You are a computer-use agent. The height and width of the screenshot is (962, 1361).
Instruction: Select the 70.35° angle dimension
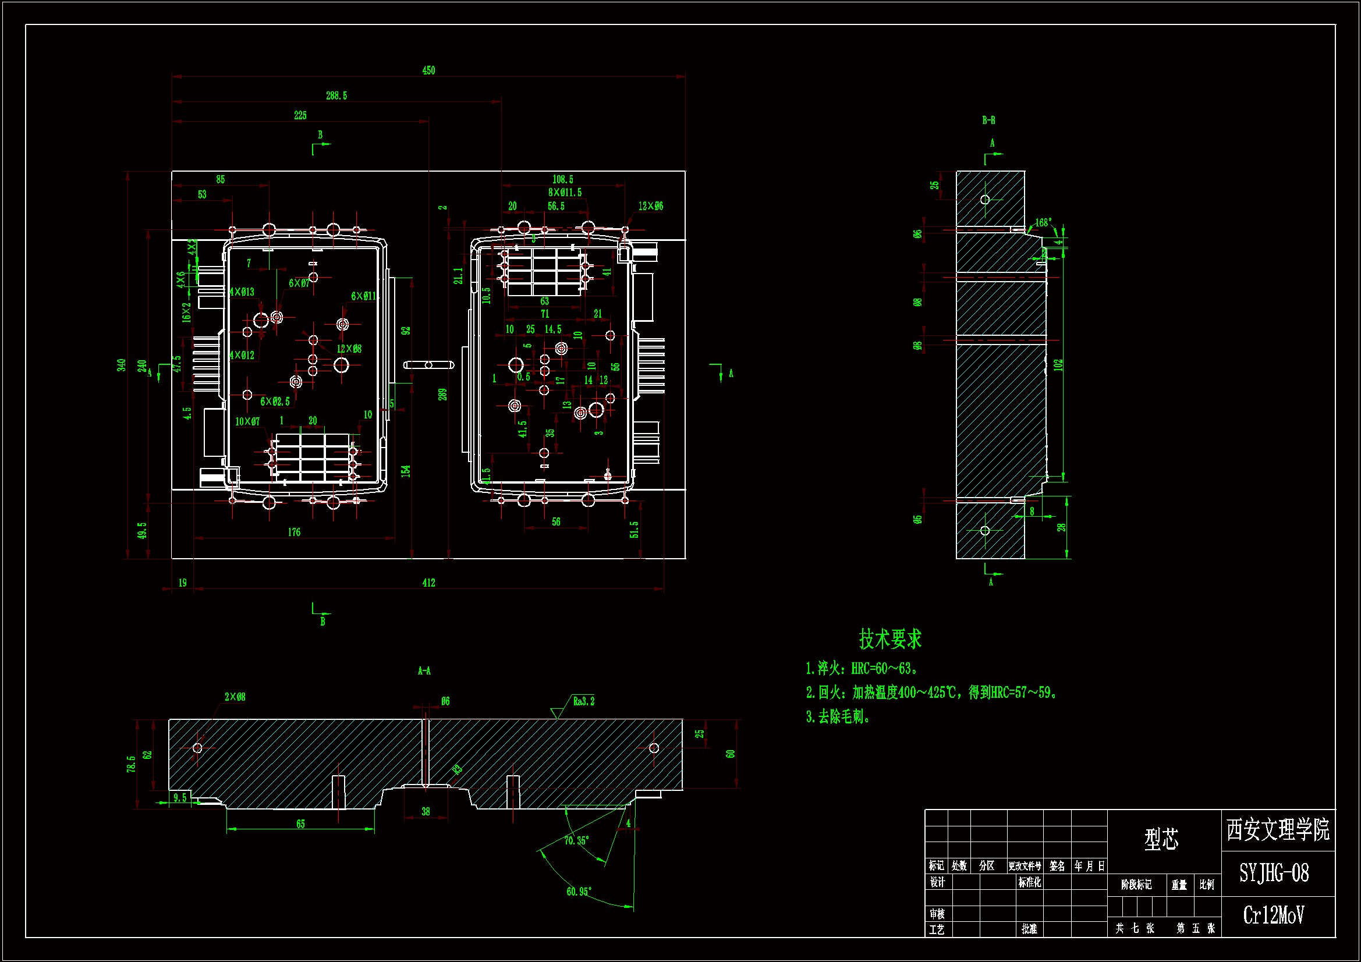pos(576,840)
